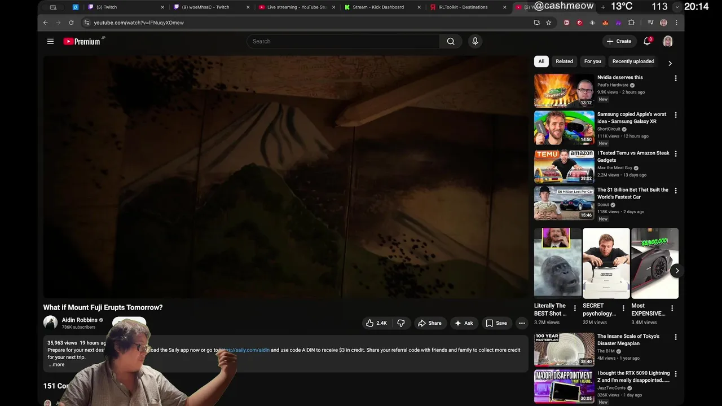Click the Ask button

[x=464, y=323]
